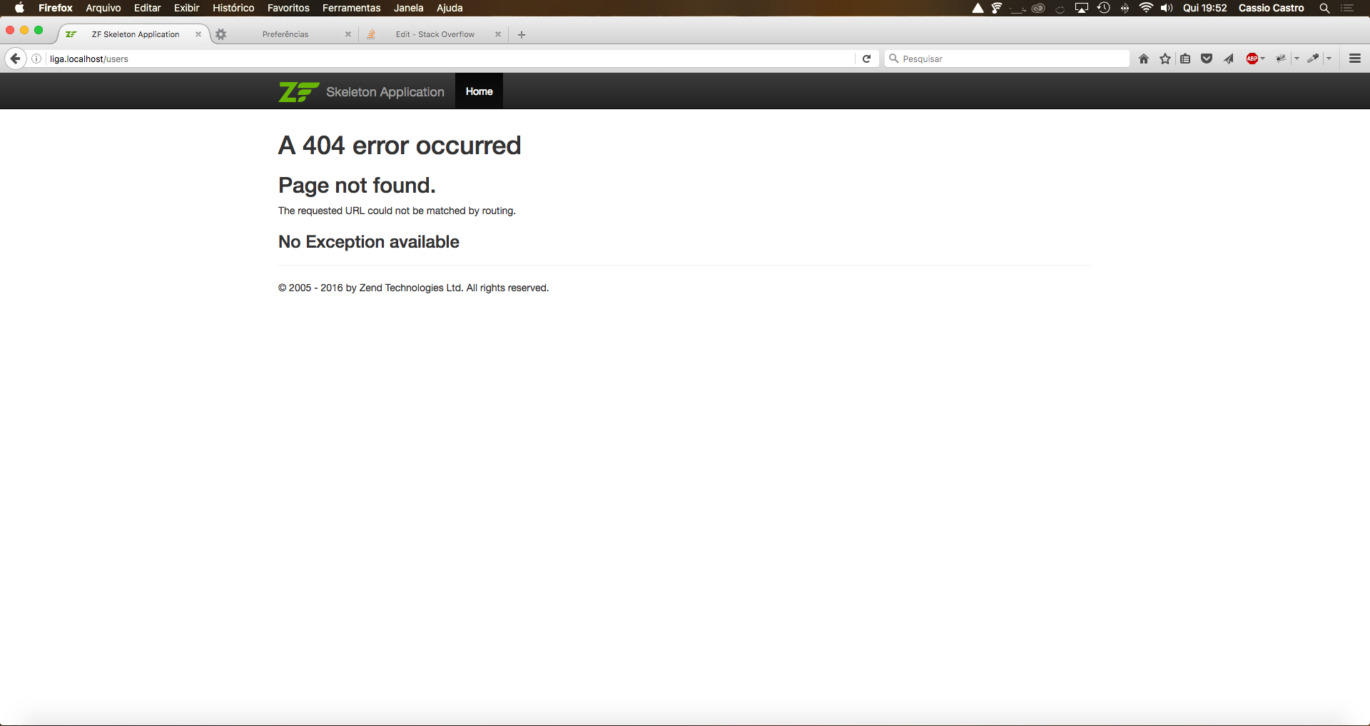The height and width of the screenshot is (726, 1370).
Task: Reload the current page
Action: (866, 59)
